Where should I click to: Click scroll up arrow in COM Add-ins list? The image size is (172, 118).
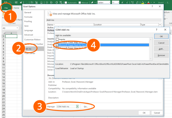(150, 40)
